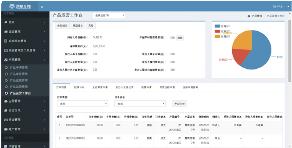292x148 pixels.
Task: Click the 持有人总份额 value 14,498.70
Action: [x=98, y=37]
